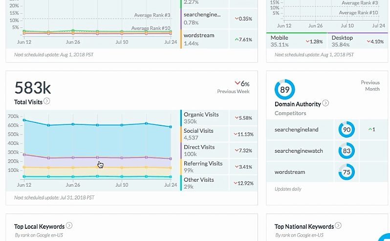Click the searchengineland competitor name

point(297,130)
